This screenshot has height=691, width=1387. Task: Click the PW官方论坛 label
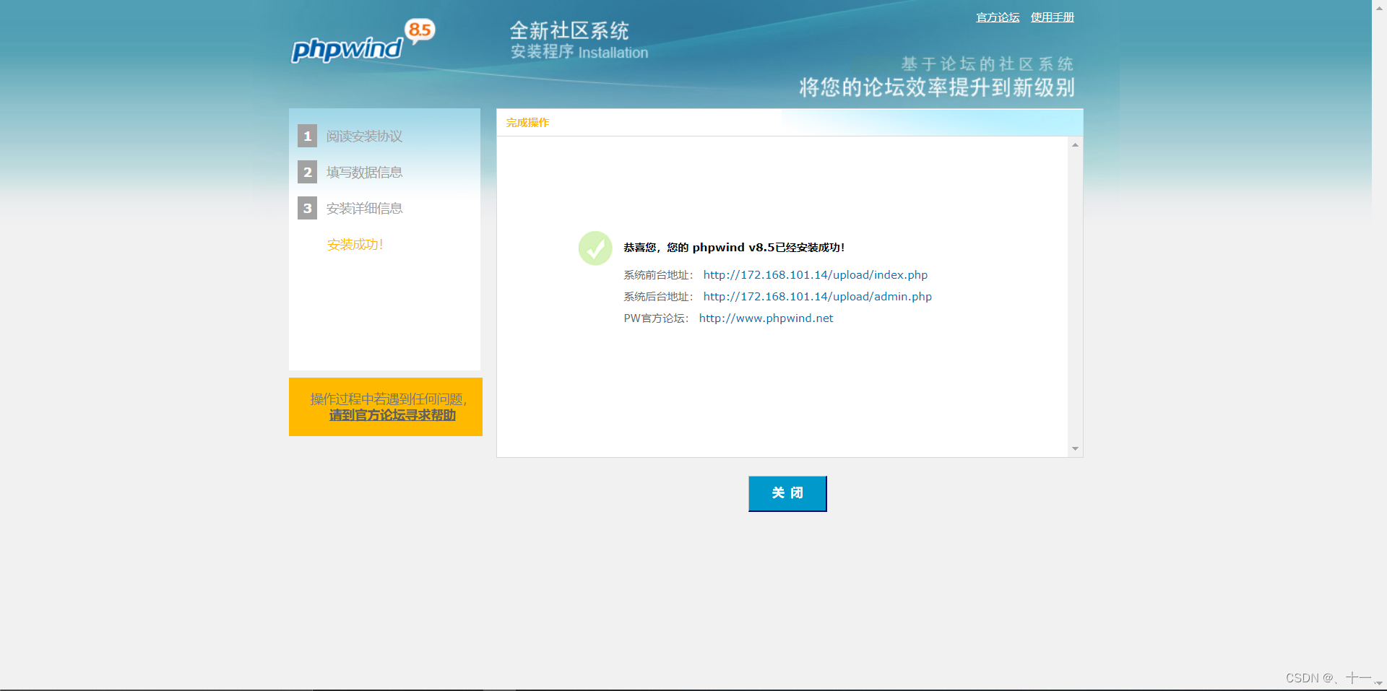tap(656, 318)
